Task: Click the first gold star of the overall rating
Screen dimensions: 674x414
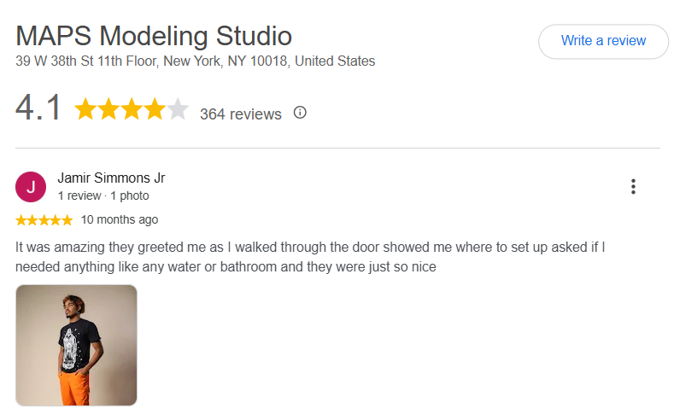Action: (85, 108)
